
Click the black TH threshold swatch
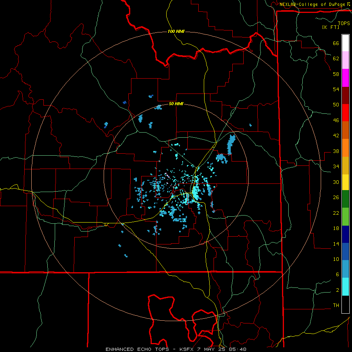click(x=345, y=304)
